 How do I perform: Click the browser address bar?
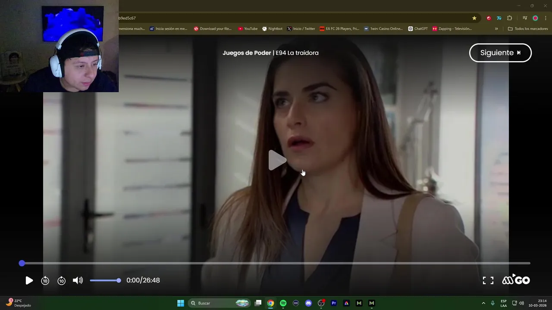[x=293, y=18]
